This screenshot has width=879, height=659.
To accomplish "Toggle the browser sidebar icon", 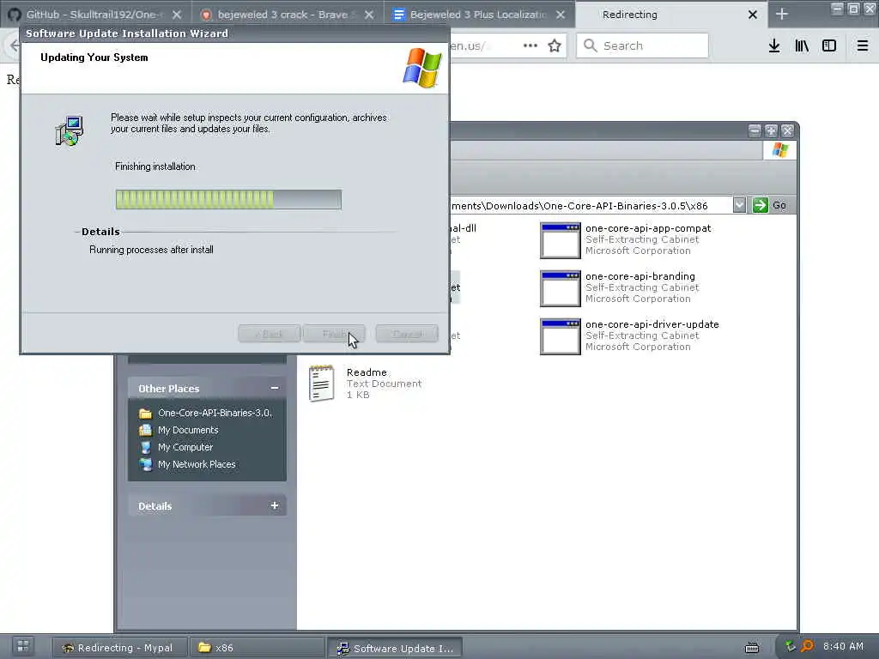I will [829, 46].
